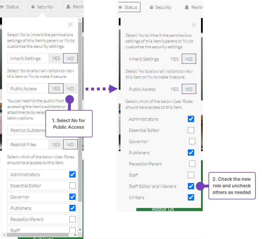The height and width of the screenshot is (239, 262).
Task: Select YES for Inherit Settings in right panel
Action: click(x=175, y=59)
